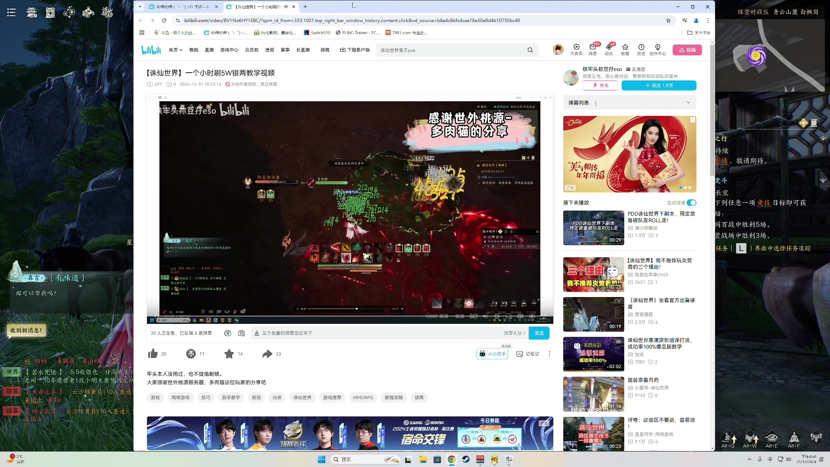
Task: Like the video with thumbs-up icon
Action: pos(153,354)
